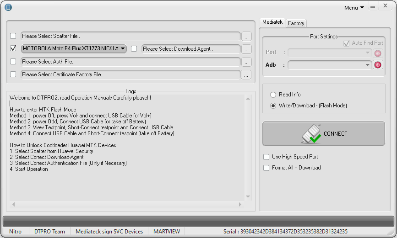
Task: Click the Download-Agent path field
Action: click(191, 49)
